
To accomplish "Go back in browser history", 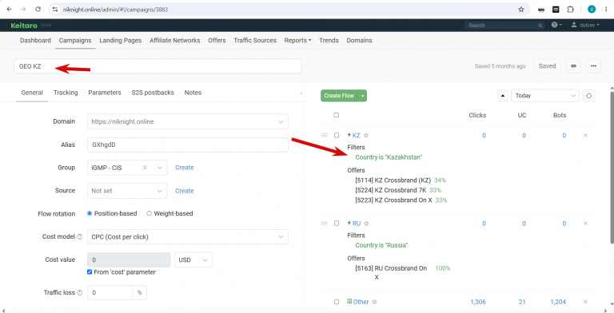I will 10,10.
